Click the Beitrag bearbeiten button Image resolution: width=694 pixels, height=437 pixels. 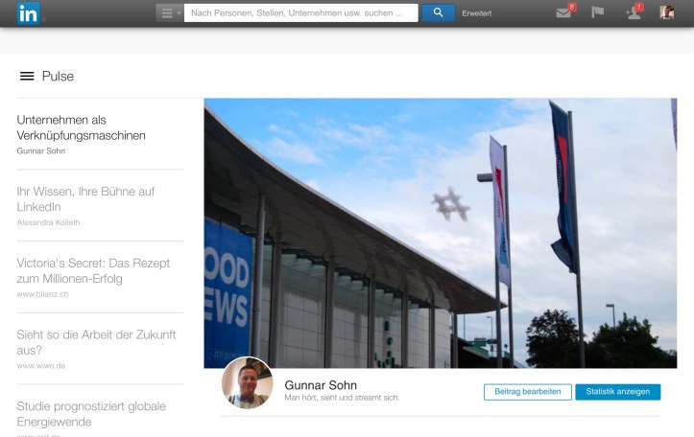point(528,392)
